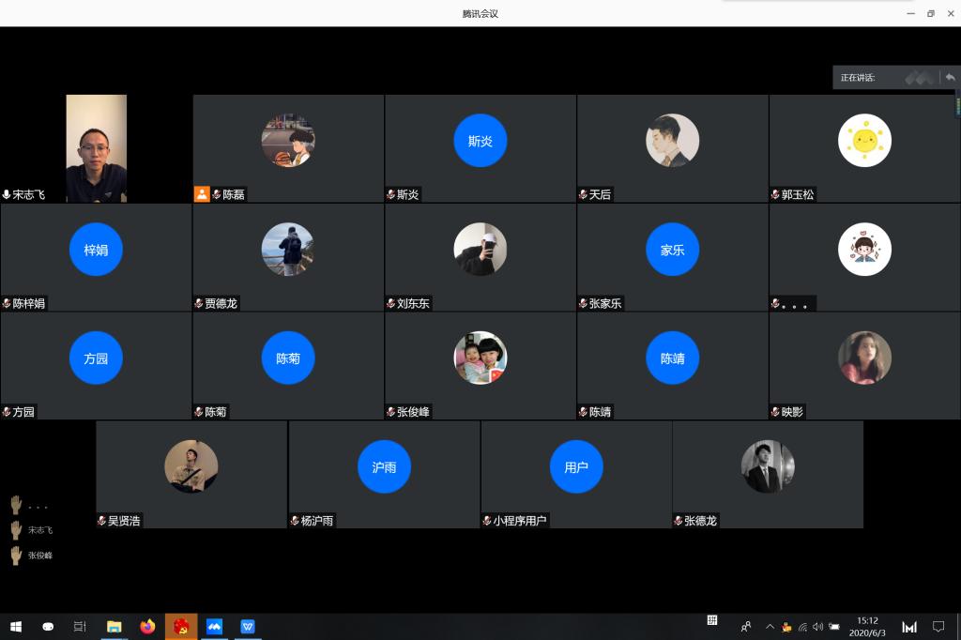Click the raised hand beside 宋志飞 in list
961x640 pixels.
(16, 530)
